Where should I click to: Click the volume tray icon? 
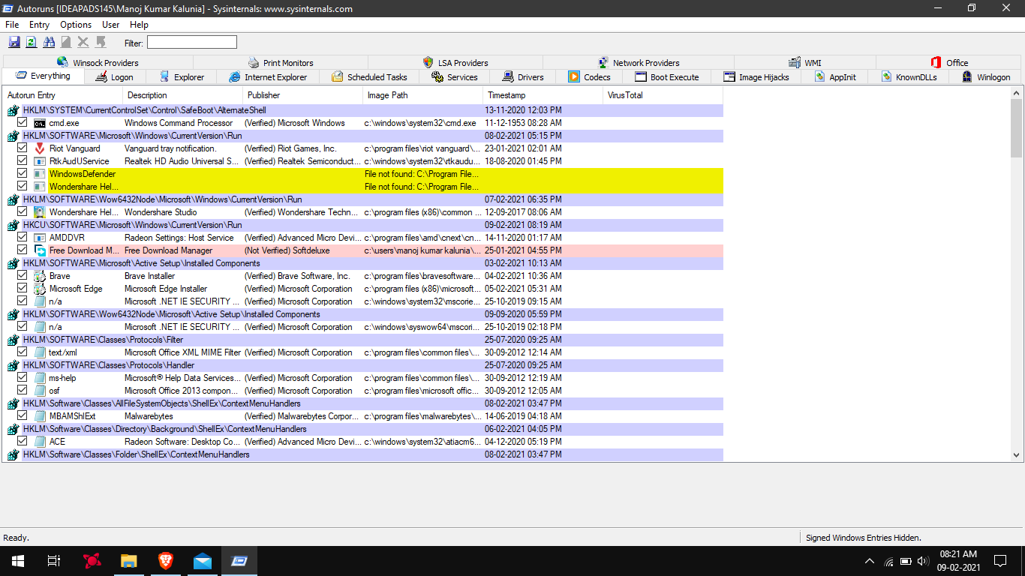point(922,561)
